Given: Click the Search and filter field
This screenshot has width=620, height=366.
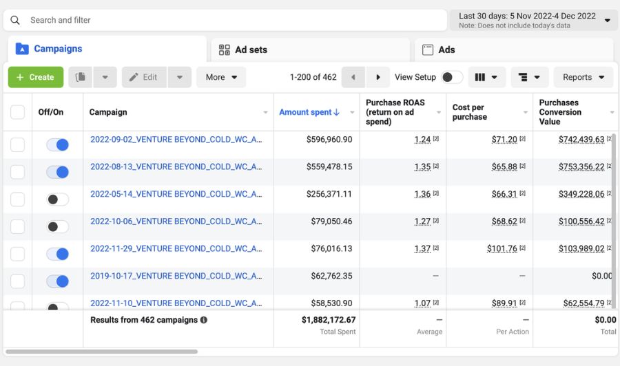Looking at the screenshot, I should pos(225,20).
